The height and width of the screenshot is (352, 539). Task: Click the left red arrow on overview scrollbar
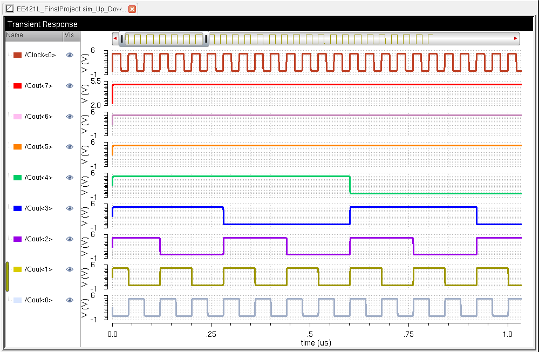point(115,38)
